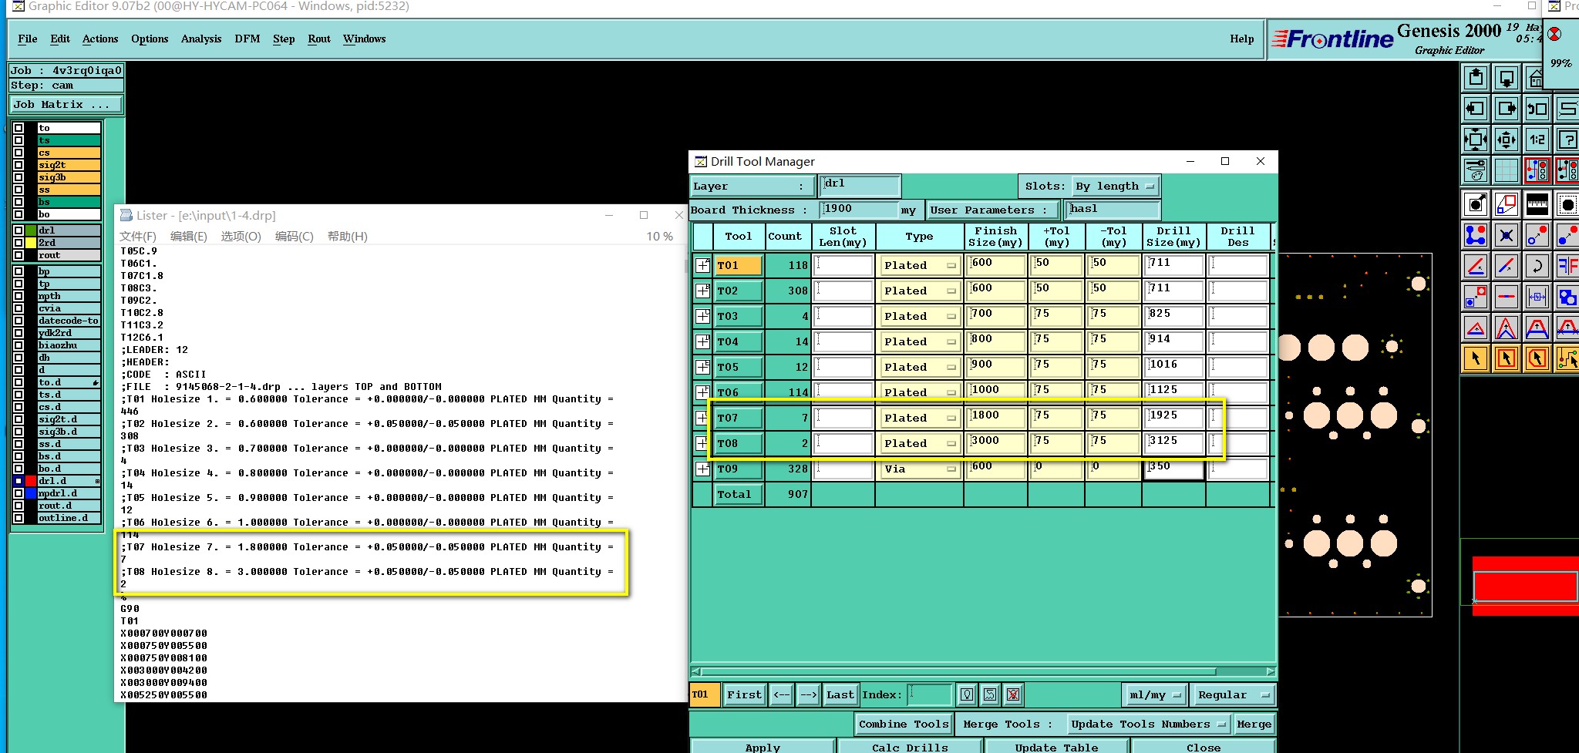Click the pan left view icon
Screen dimensions: 1579x753
coord(1476,109)
